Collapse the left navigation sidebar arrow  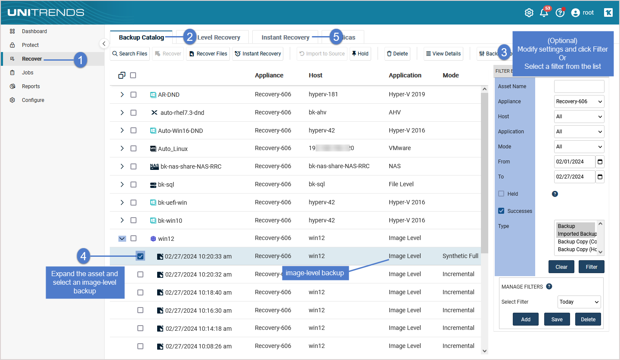(x=104, y=43)
